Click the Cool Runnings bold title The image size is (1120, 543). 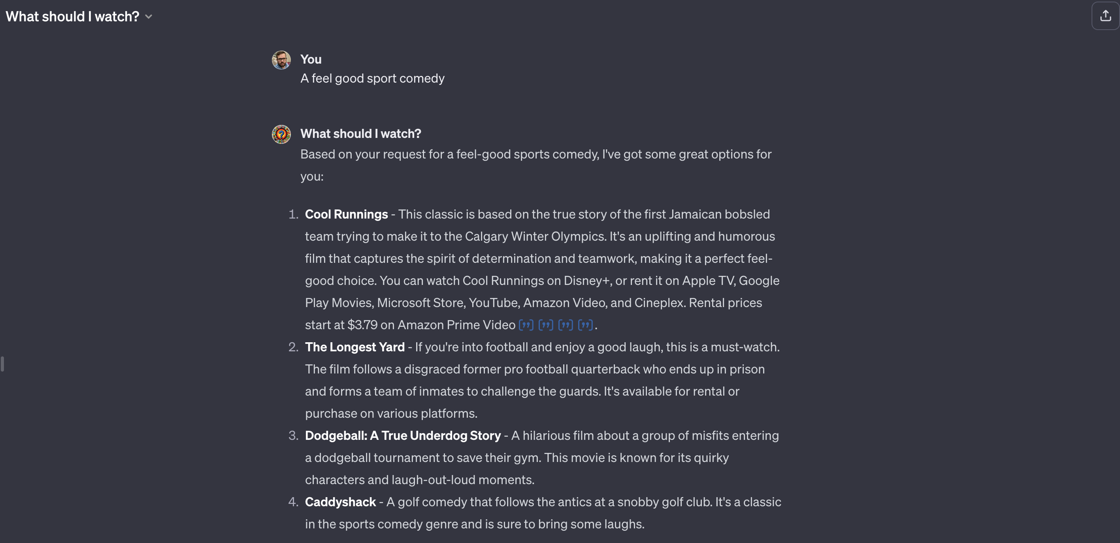coord(346,214)
